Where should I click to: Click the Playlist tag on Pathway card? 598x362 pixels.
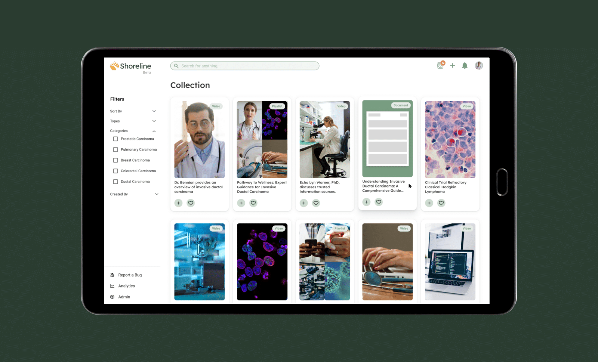[277, 106]
